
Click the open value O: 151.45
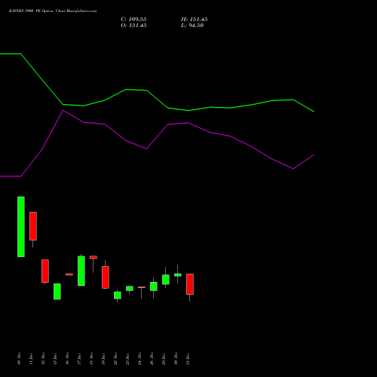(133, 26)
